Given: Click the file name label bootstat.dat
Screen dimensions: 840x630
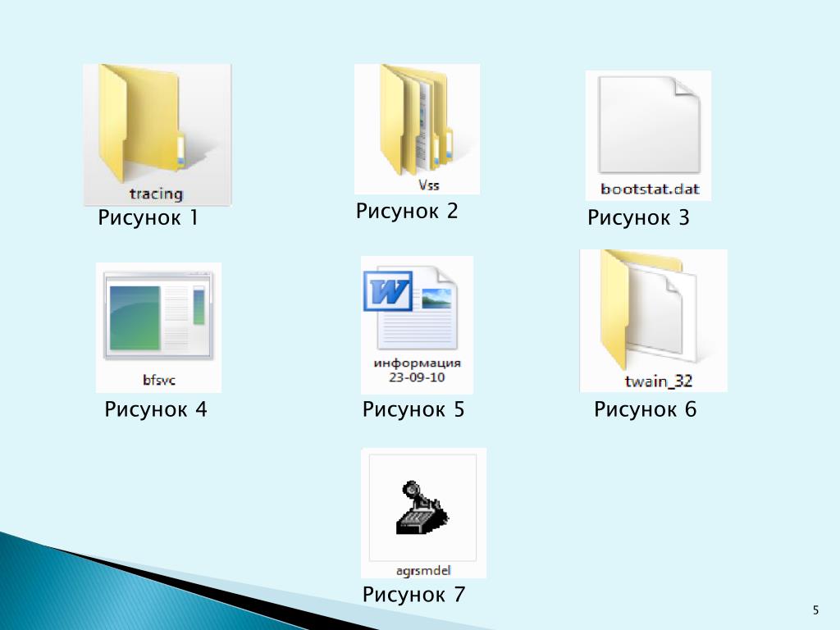Looking at the screenshot, I should pos(650,189).
